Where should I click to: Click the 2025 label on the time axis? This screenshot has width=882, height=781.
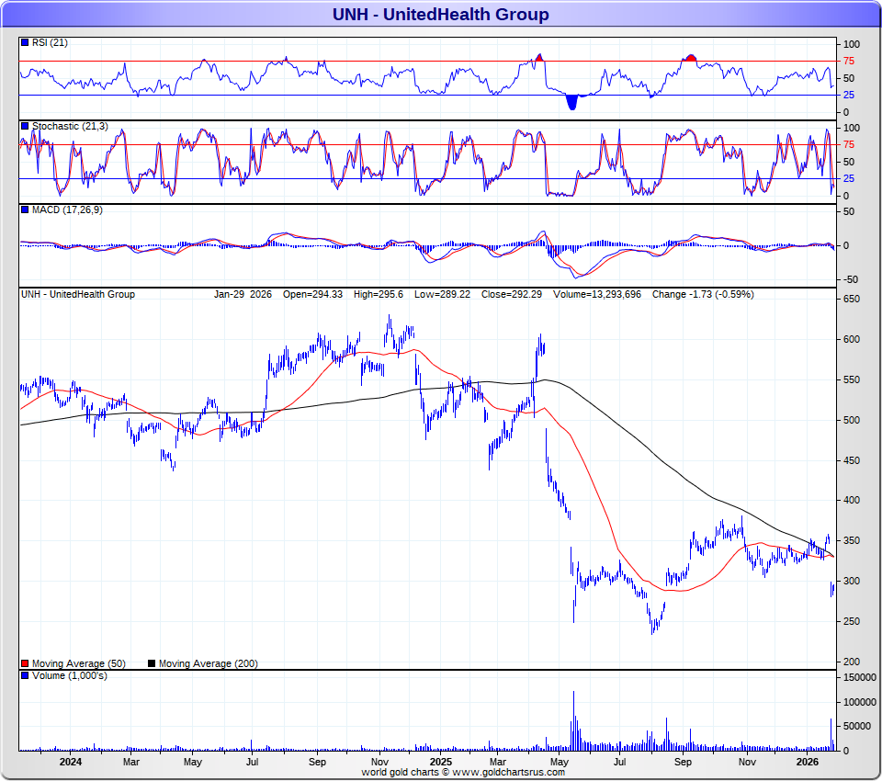(x=440, y=762)
